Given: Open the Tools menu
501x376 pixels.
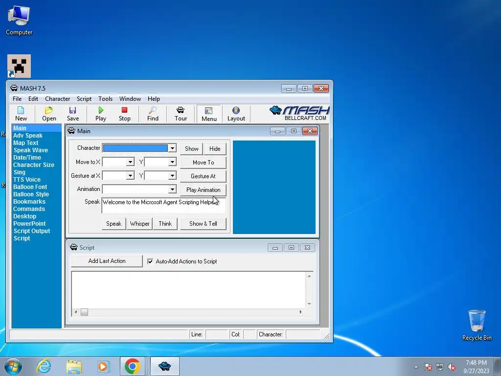Looking at the screenshot, I should [x=106, y=99].
